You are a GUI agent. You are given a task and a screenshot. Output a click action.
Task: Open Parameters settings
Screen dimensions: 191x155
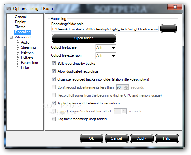(x=29, y=63)
